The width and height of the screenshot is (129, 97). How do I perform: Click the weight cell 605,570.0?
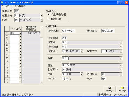tap(31, 33)
